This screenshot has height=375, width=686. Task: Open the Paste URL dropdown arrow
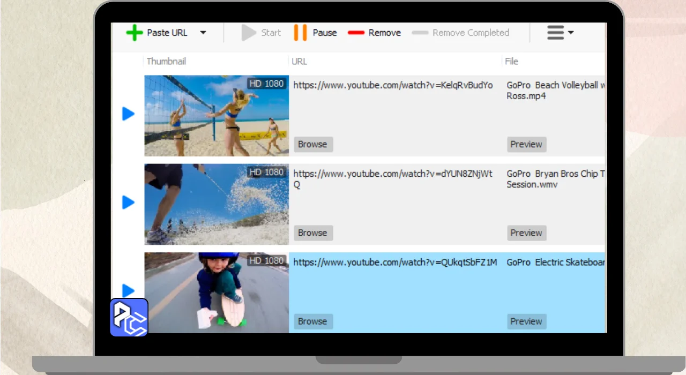(x=203, y=33)
